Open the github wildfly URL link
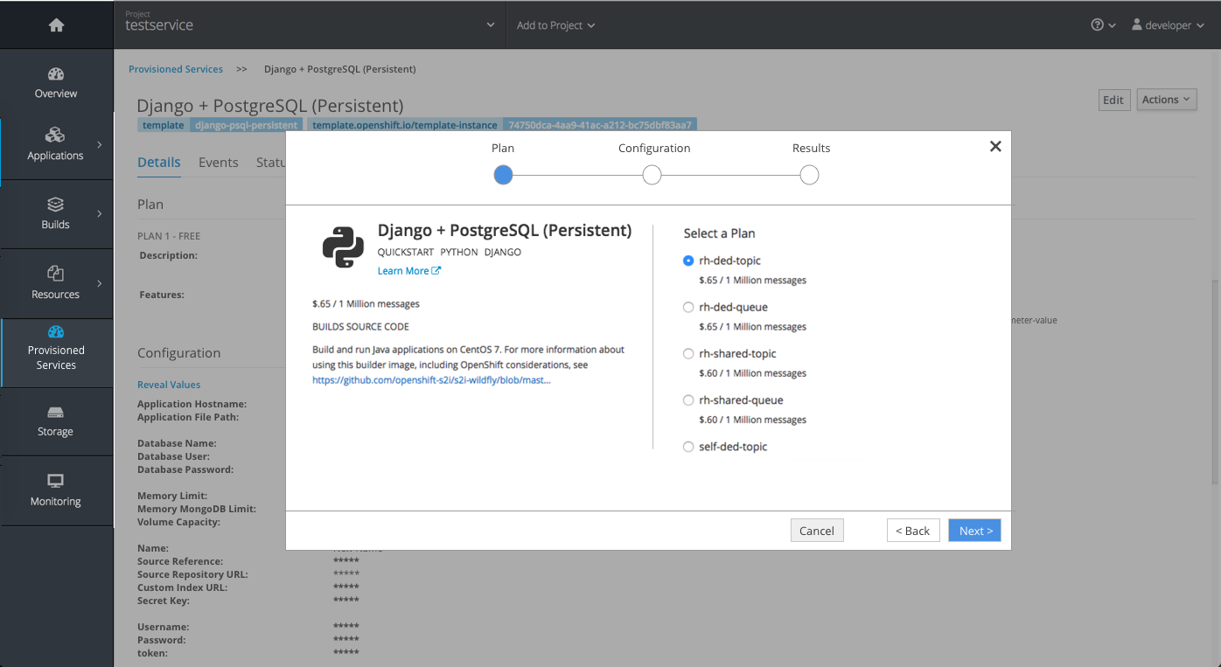 point(431,380)
